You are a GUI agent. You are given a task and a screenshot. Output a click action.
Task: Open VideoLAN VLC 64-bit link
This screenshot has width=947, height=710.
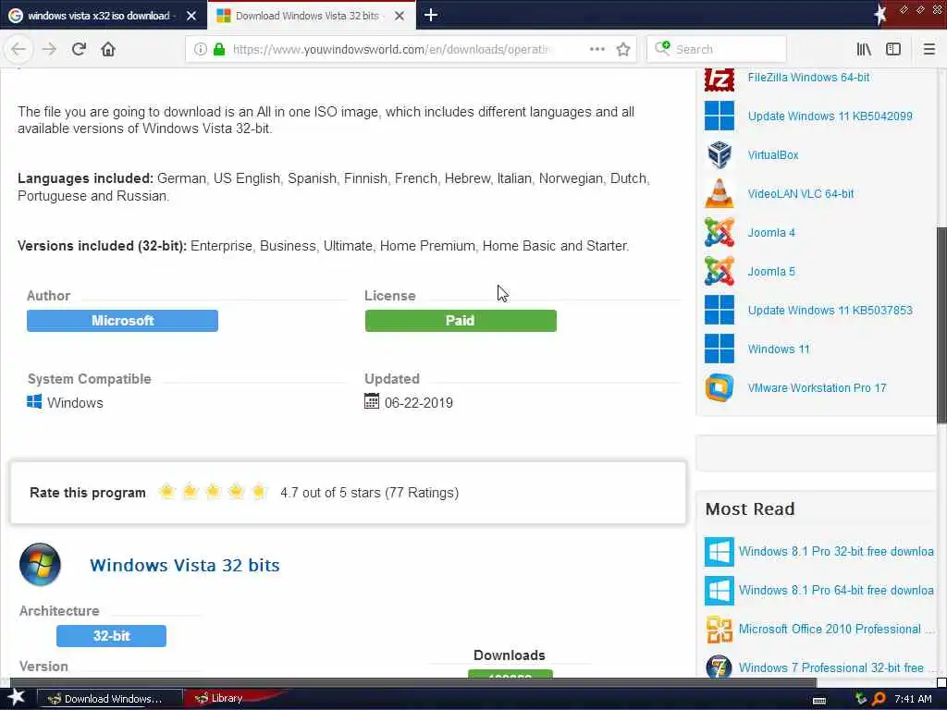pos(800,194)
